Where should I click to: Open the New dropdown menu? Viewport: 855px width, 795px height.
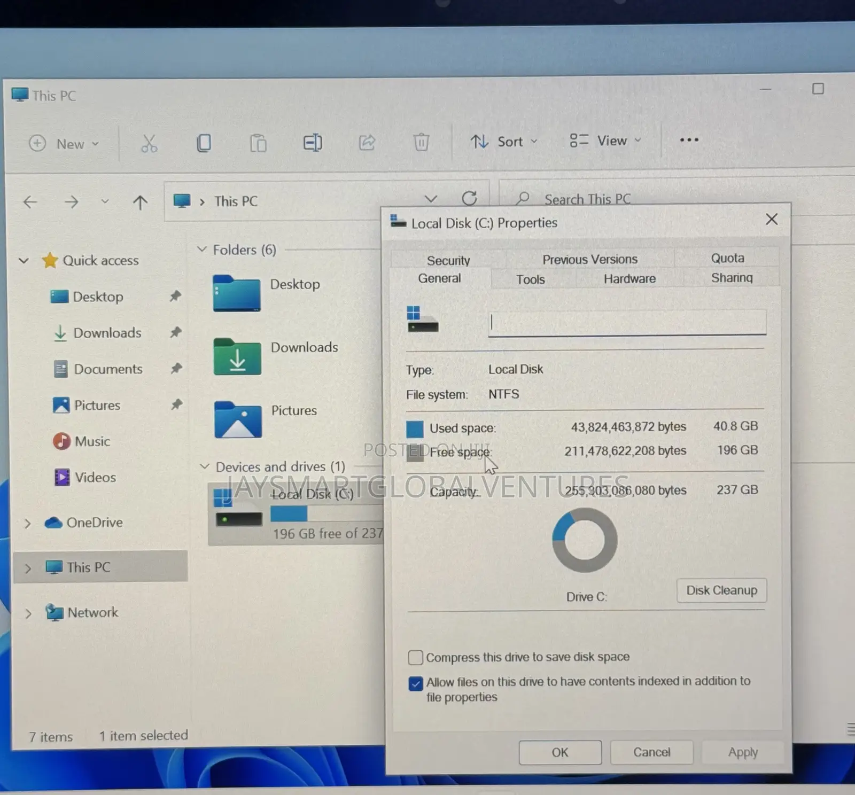pyautogui.click(x=64, y=144)
